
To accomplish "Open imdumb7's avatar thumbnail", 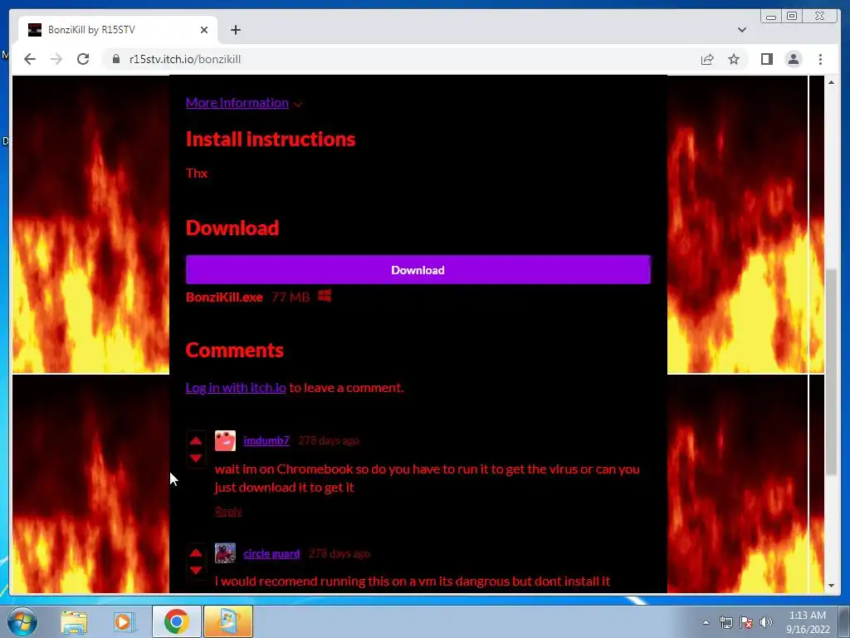I will coord(225,440).
